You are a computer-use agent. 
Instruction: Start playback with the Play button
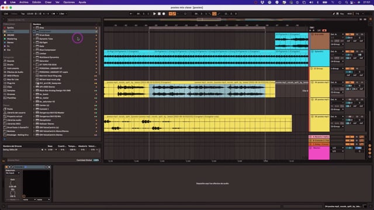pos(154,14)
